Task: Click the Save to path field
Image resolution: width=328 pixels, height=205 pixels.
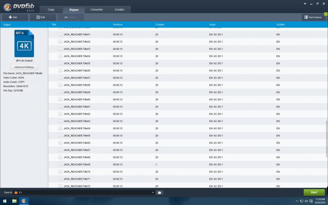Action: (x=84, y=192)
